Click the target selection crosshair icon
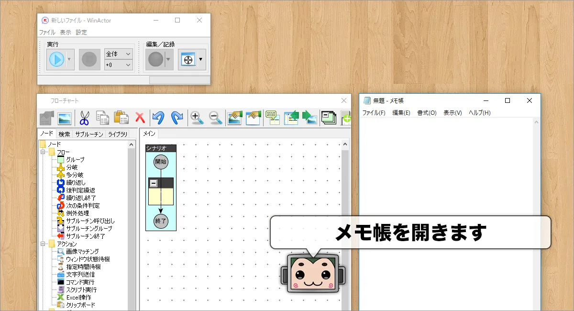 pos(188,60)
